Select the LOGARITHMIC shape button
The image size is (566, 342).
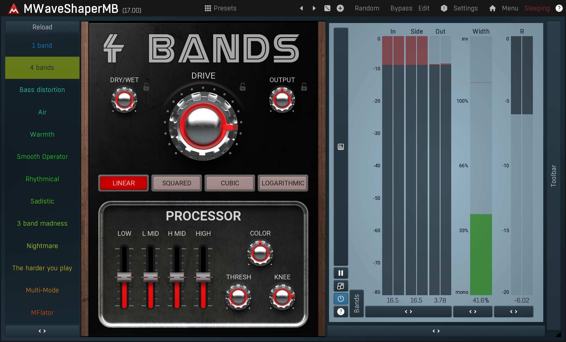(283, 183)
